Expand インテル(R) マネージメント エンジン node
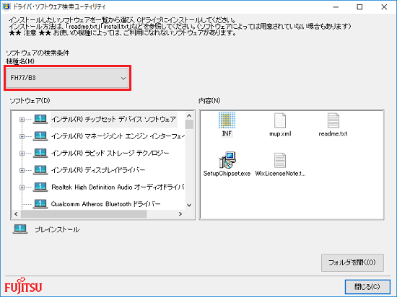Viewport: 397px width, 297px height. click(22, 136)
